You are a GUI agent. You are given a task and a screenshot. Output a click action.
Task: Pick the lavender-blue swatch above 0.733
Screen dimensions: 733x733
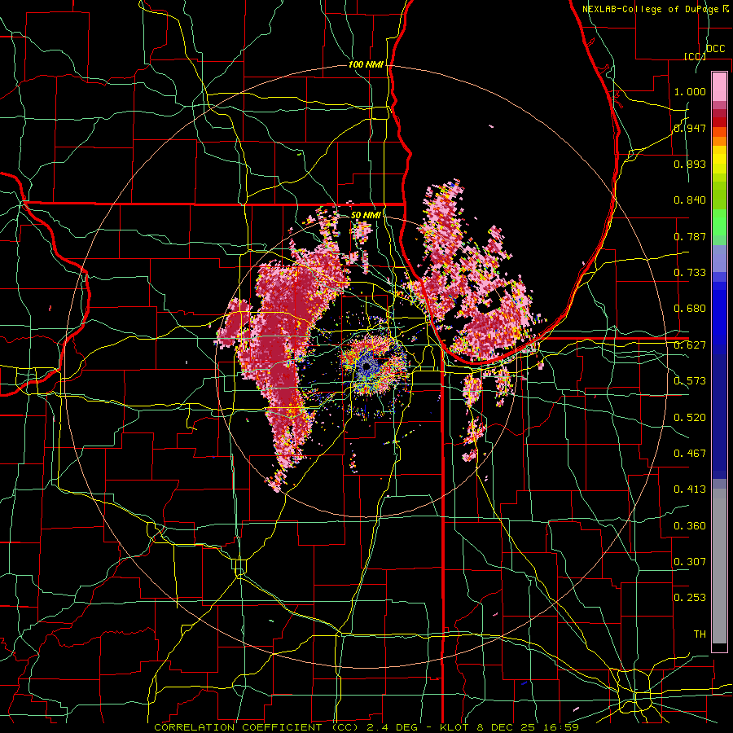(x=719, y=258)
